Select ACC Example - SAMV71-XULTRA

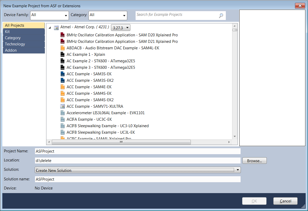click(x=95, y=106)
